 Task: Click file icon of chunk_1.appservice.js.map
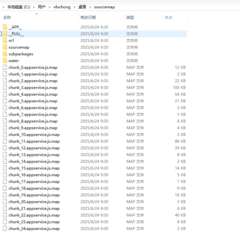click(5, 74)
